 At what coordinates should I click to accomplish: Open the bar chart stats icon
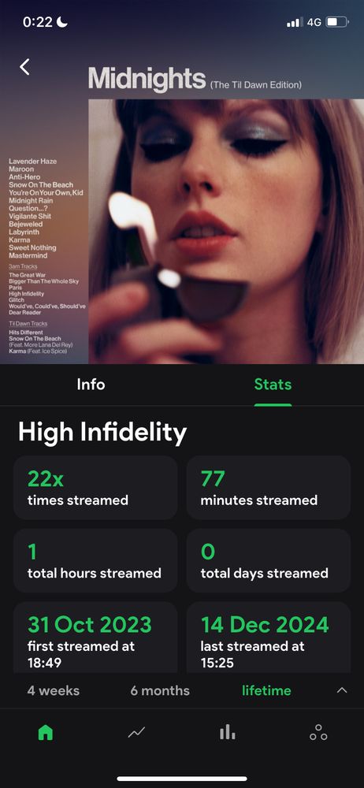(x=227, y=732)
